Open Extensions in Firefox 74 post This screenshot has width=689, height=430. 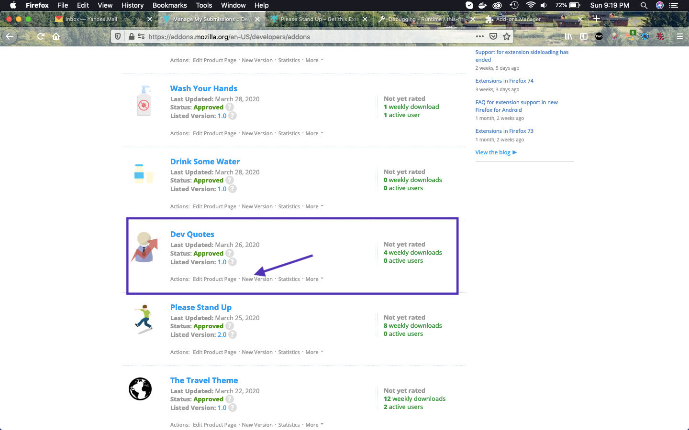[x=504, y=81]
